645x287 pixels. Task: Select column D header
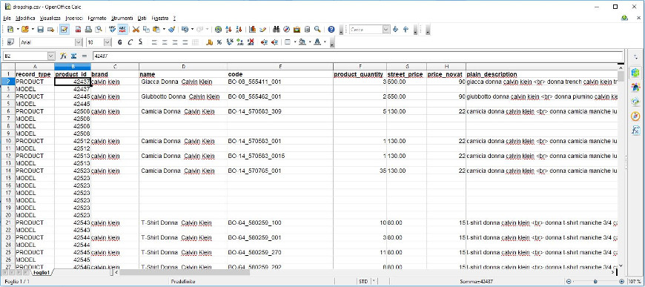pyautogui.click(x=183, y=66)
